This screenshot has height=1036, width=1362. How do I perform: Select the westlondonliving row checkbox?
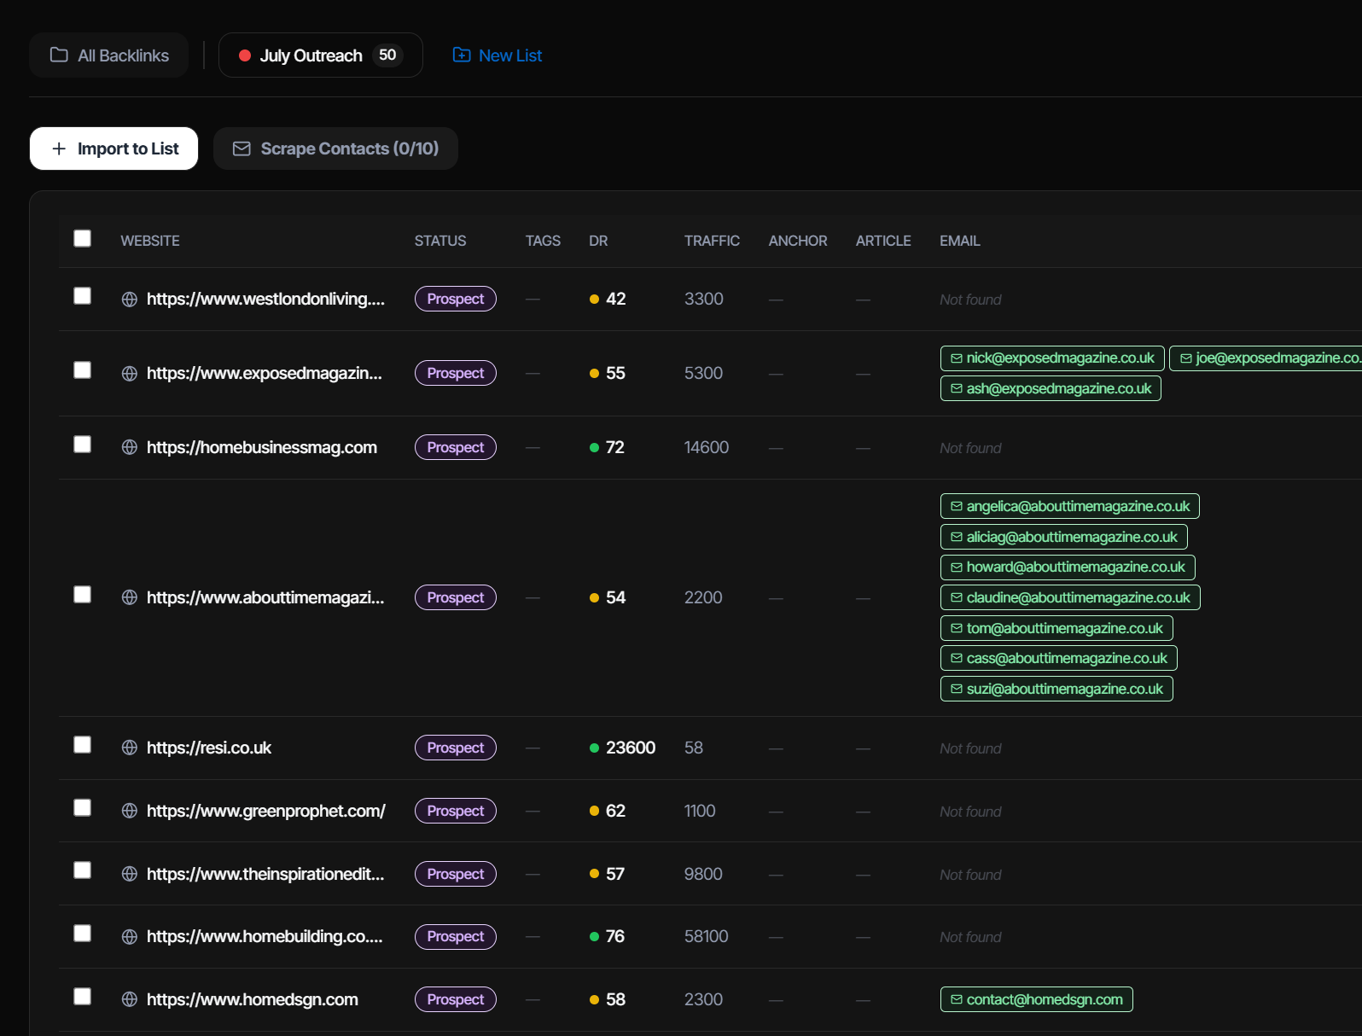[x=82, y=295]
